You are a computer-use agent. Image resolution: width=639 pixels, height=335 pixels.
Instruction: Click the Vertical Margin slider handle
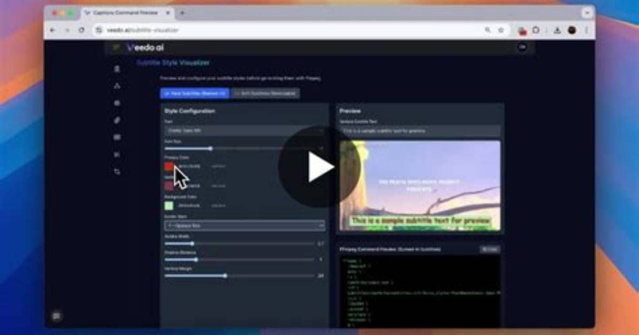(x=225, y=276)
